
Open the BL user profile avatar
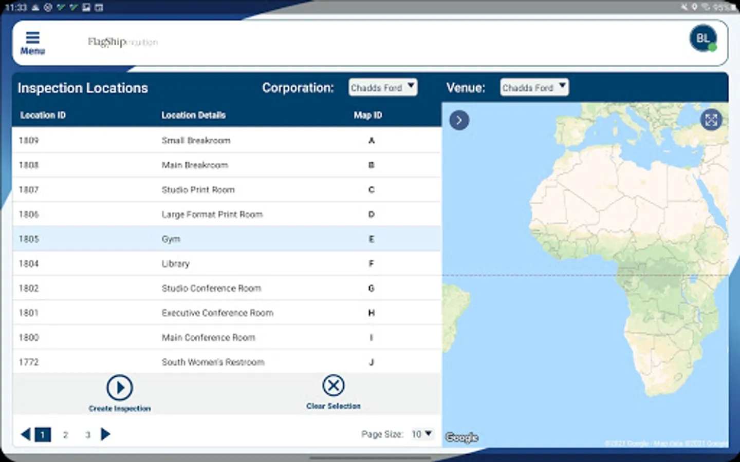click(x=703, y=38)
